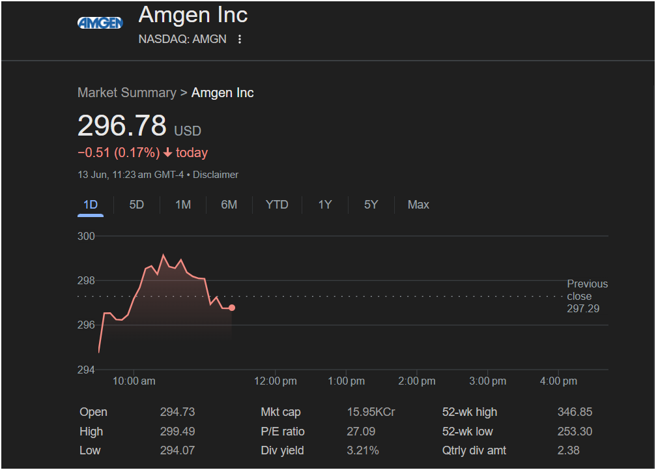656x470 pixels.
Task: Click the Previous close 297.29 label
Action: click(587, 296)
